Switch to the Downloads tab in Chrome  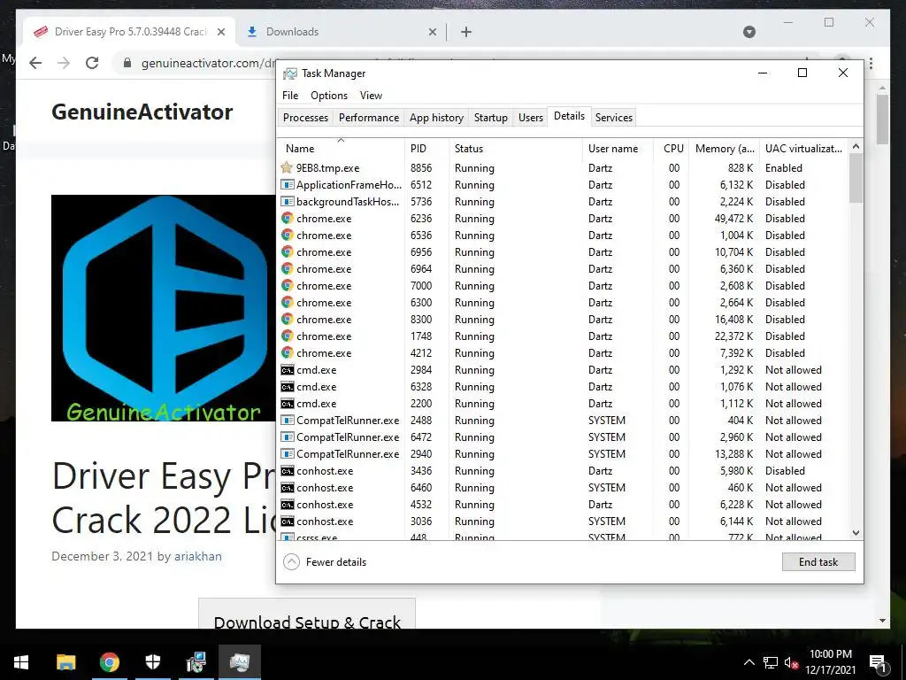(341, 32)
